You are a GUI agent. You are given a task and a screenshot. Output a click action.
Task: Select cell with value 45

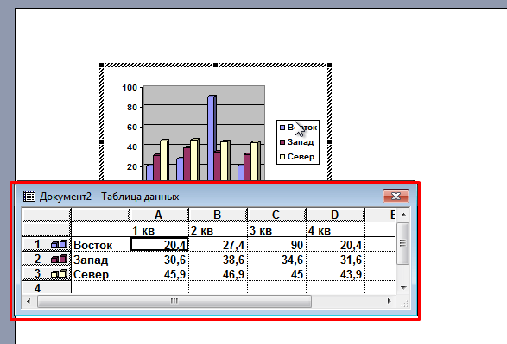(276, 274)
